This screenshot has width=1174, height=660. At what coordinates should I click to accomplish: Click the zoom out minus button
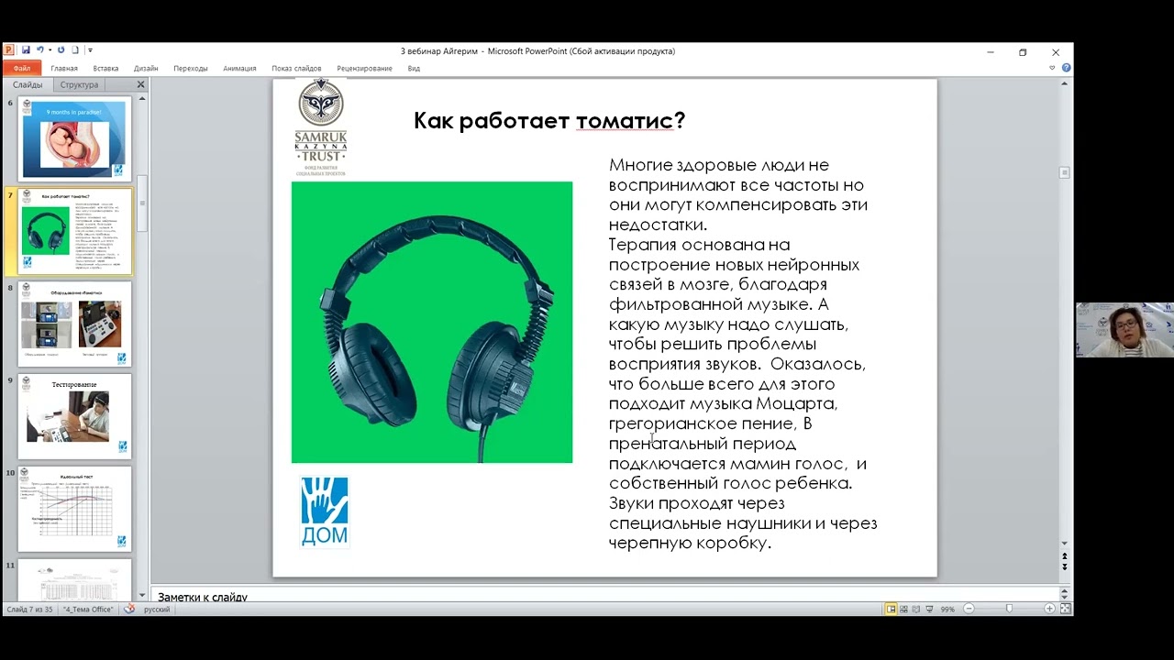tap(969, 609)
